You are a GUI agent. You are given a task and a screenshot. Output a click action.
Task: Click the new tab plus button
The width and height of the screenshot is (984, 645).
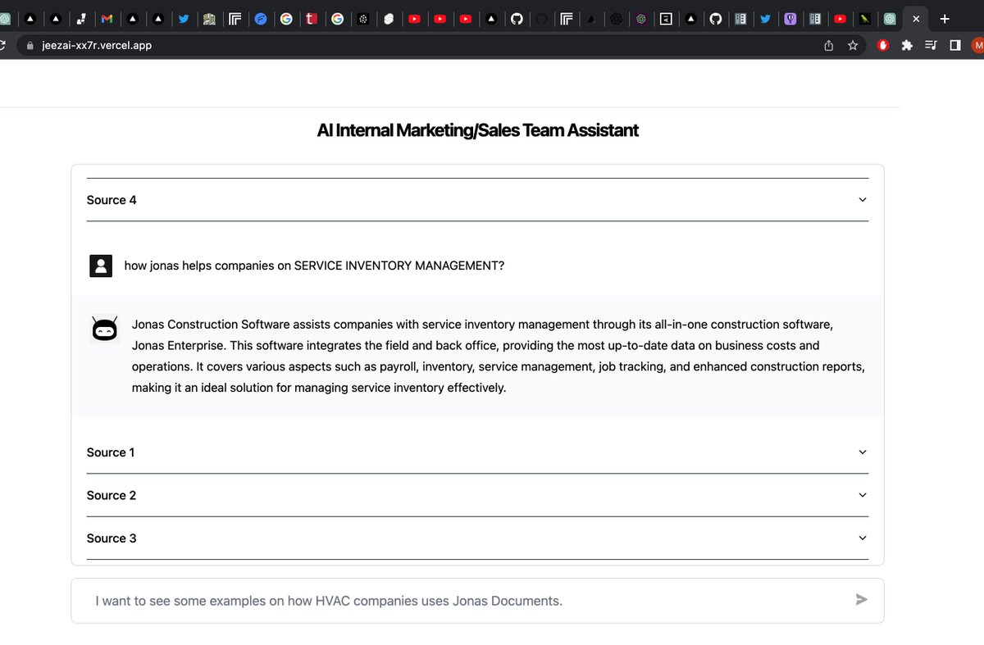[x=945, y=18]
